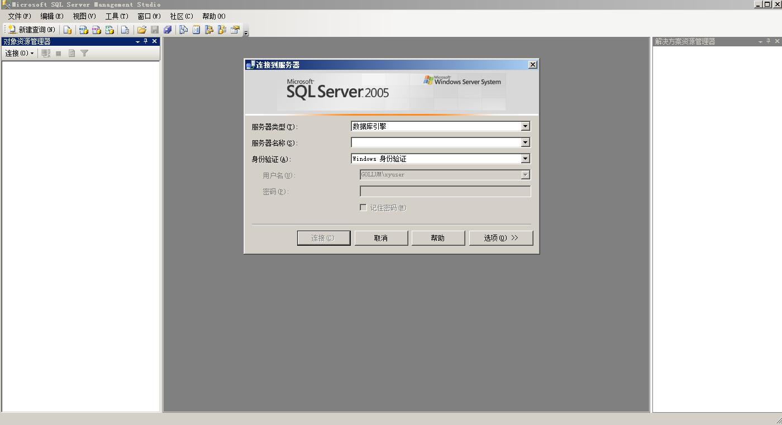Image resolution: width=782 pixels, height=425 pixels.
Task: Click the 身份验证(A): label
Action: [271, 159]
